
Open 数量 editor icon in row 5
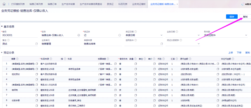point(136,85)
